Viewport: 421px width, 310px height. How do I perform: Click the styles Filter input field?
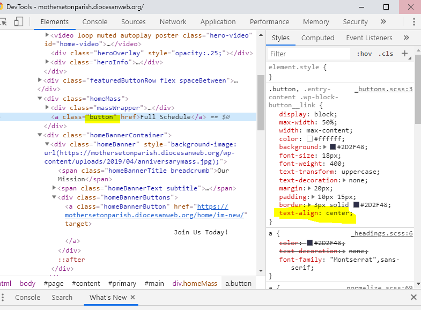[x=308, y=54]
